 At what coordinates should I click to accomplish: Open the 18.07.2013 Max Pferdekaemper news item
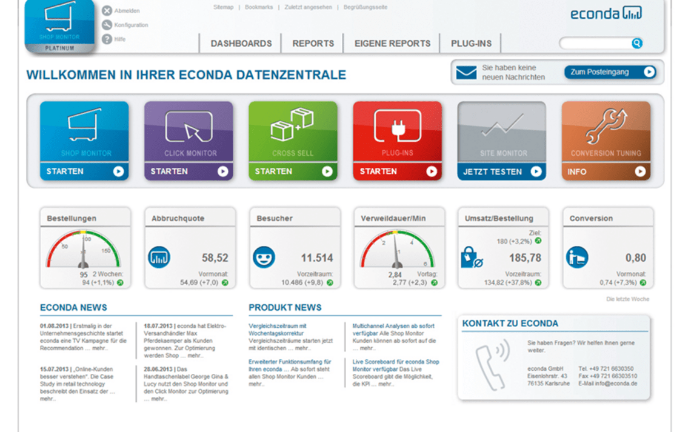[x=186, y=341]
